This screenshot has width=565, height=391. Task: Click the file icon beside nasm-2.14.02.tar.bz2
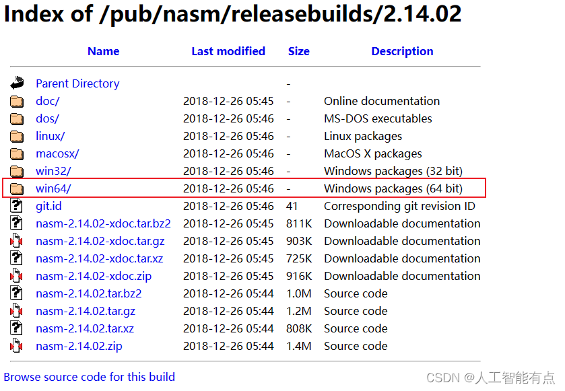click(16, 293)
